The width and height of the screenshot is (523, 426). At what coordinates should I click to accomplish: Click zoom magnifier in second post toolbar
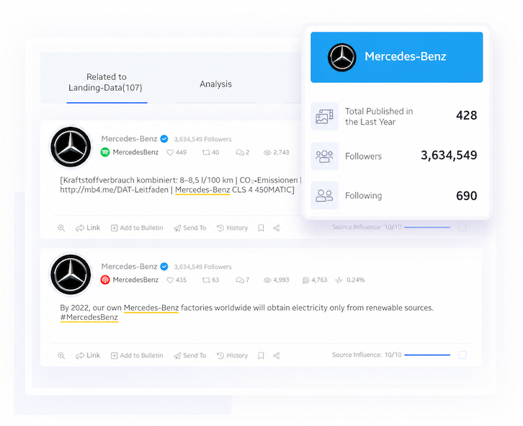(x=61, y=355)
